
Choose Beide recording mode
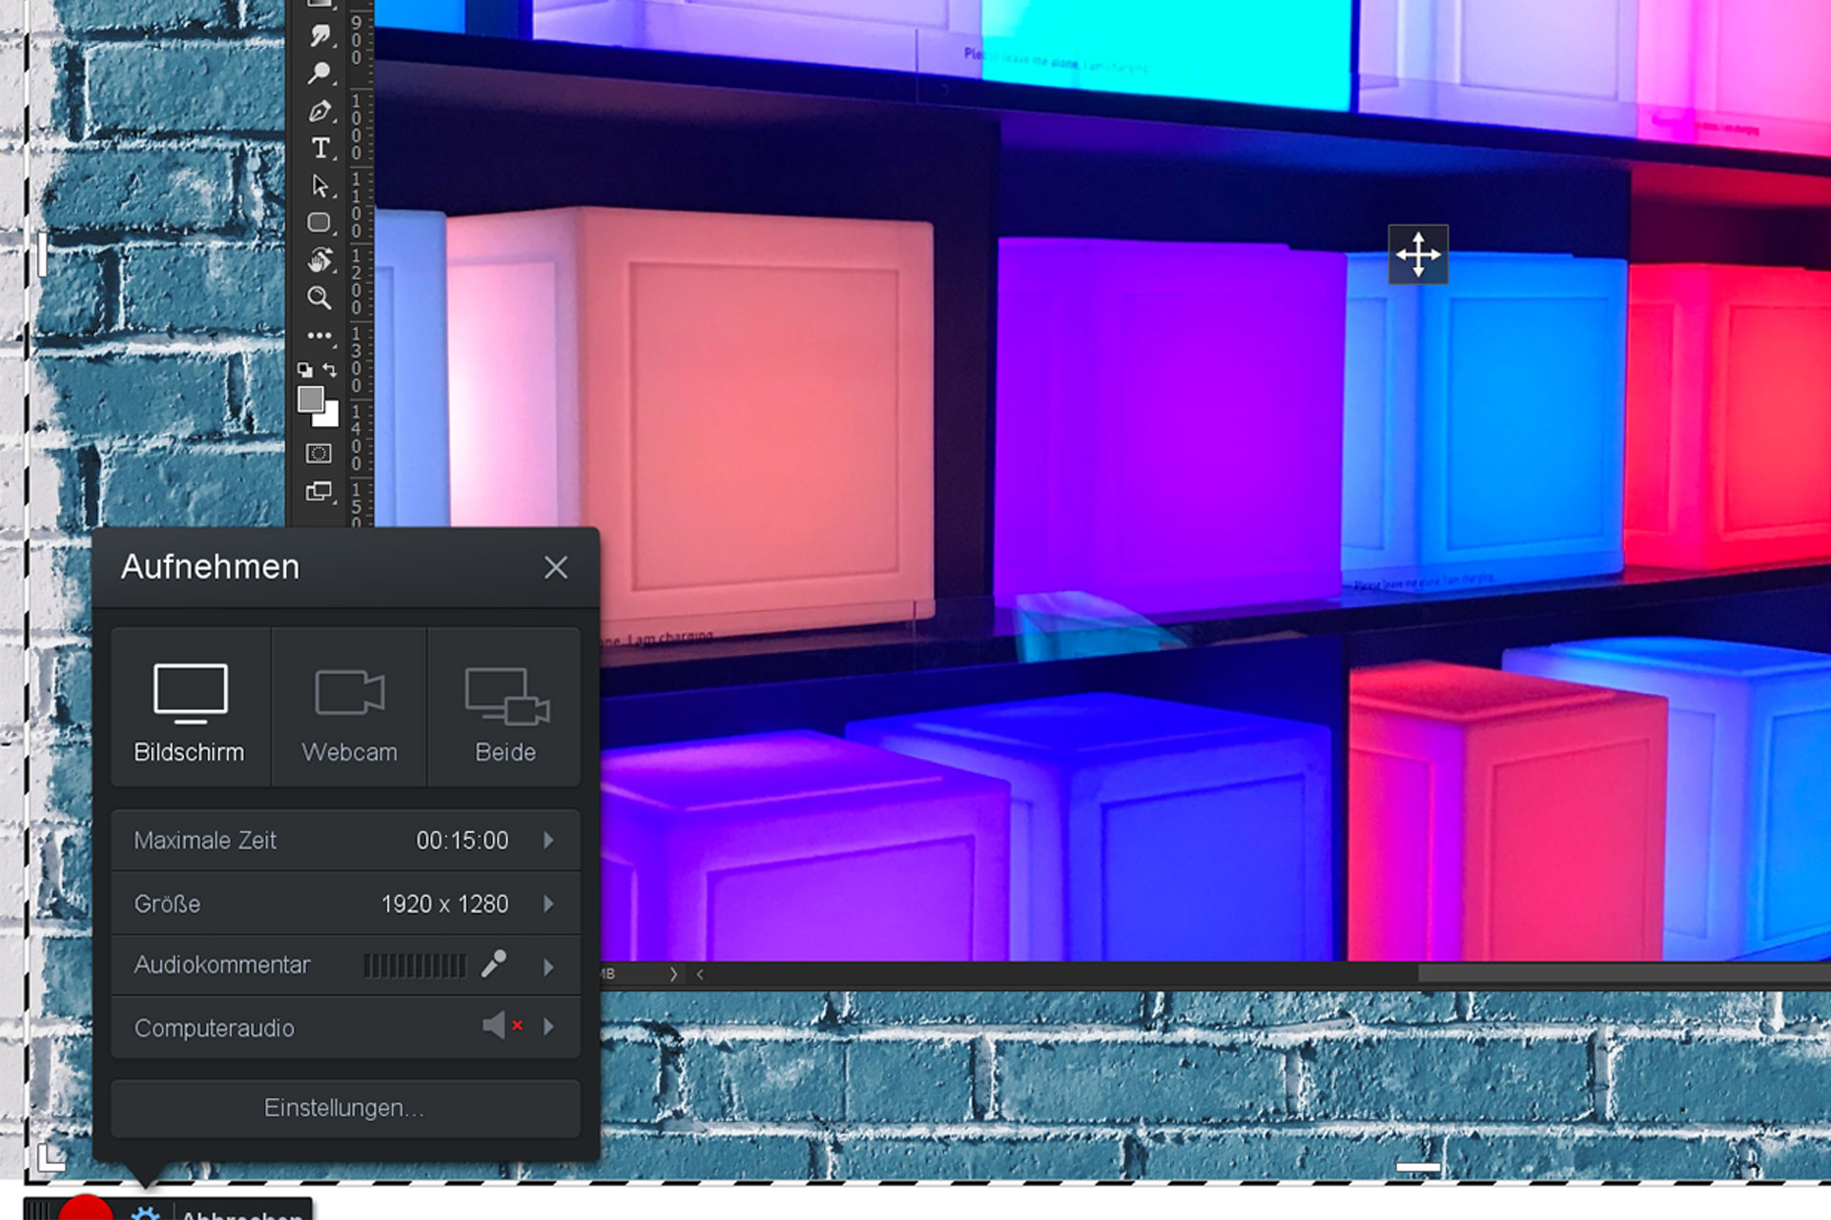pos(504,707)
